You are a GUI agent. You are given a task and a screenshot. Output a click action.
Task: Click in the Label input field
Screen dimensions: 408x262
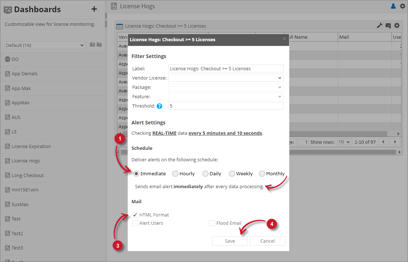tap(226, 68)
